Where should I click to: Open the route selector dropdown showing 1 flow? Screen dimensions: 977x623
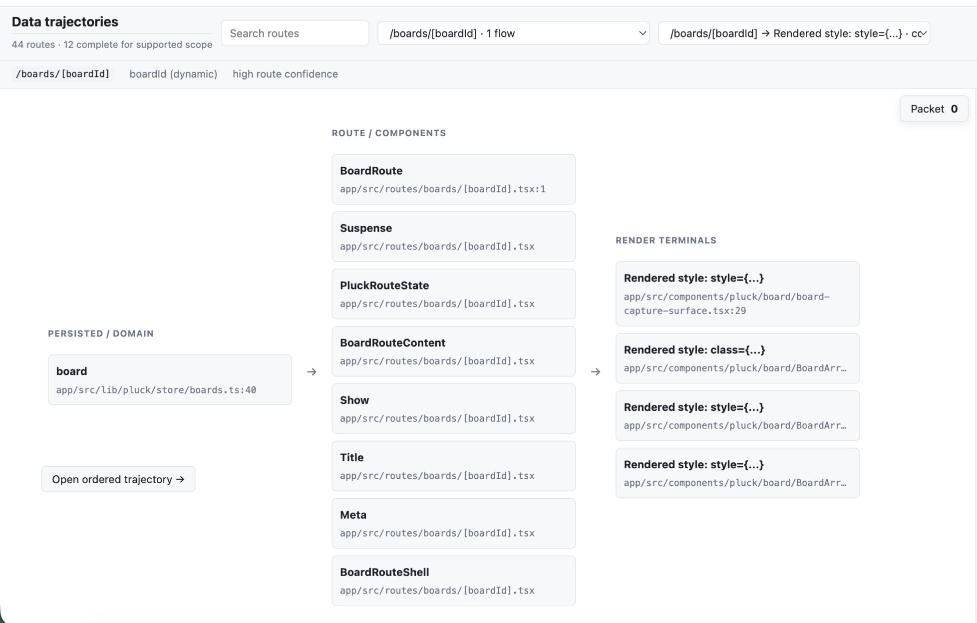[x=513, y=33]
